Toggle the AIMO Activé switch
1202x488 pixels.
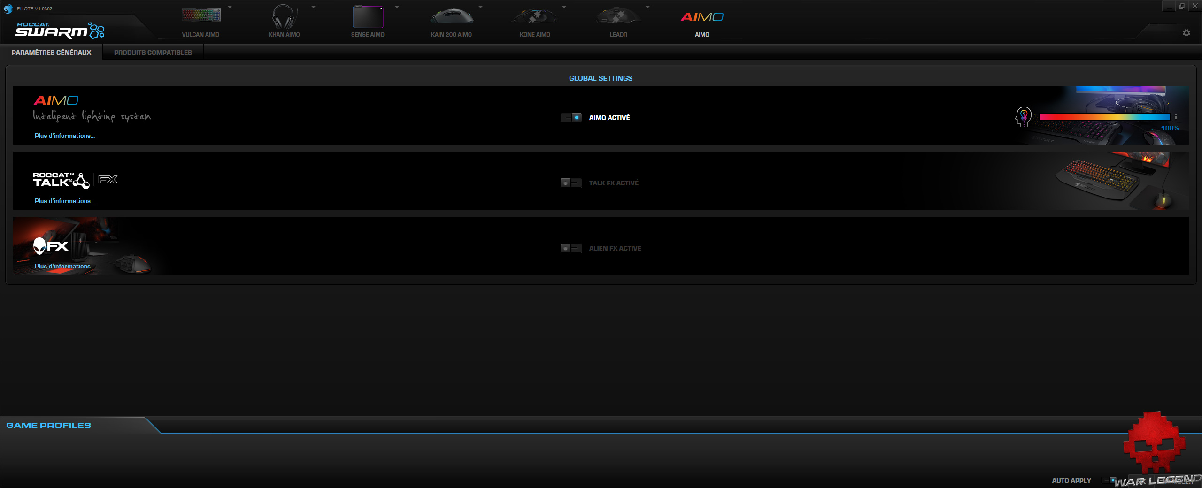point(571,118)
